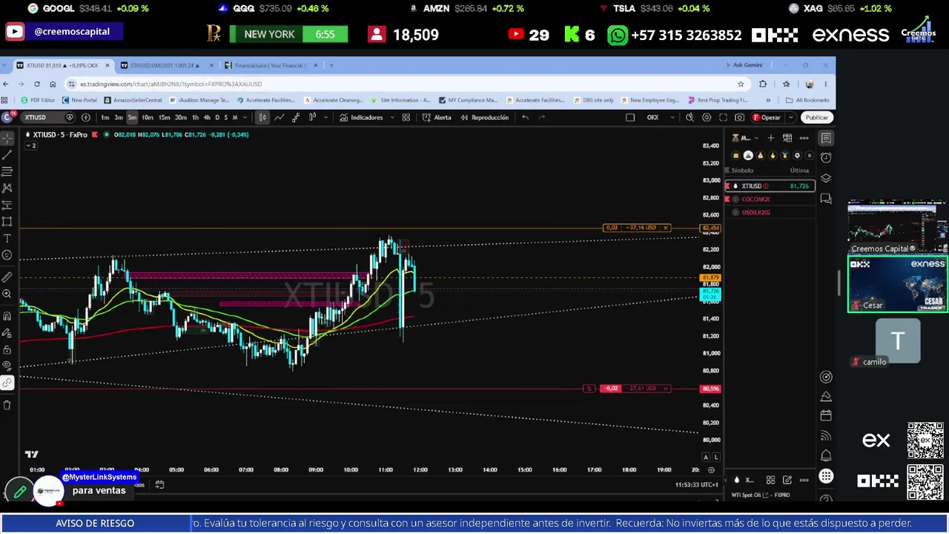Click the Publicar button
Viewport: 949px width, 534px height.
(x=817, y=117)
